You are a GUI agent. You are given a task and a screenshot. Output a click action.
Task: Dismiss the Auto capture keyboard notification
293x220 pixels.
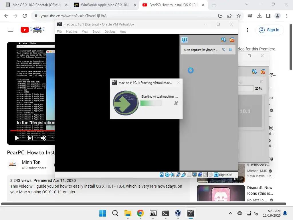coord(230,50)
